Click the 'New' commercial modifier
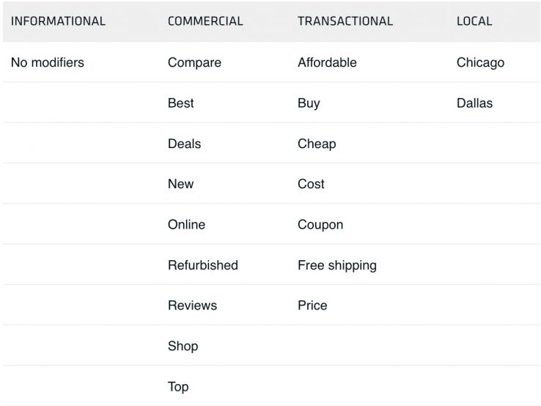The width and height of the screenshot is (541, 406). coord(180,184)
